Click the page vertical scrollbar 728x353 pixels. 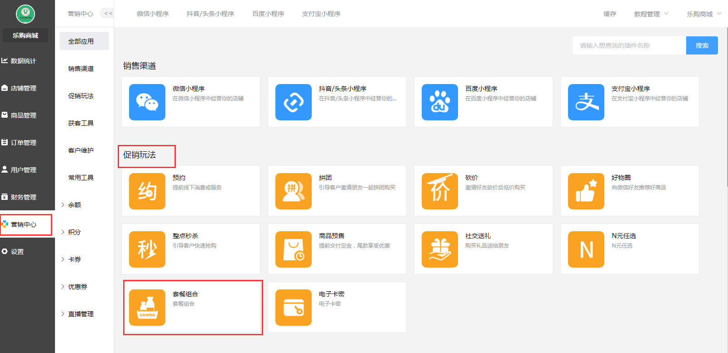pyautogui.click(x=726, y=107)
